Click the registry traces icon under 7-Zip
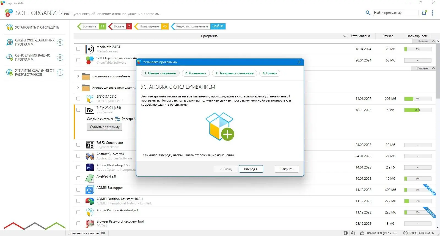Image resolution: width=440 pixels, height=236 pixels. pyautogui.click(x=117, y=119)
